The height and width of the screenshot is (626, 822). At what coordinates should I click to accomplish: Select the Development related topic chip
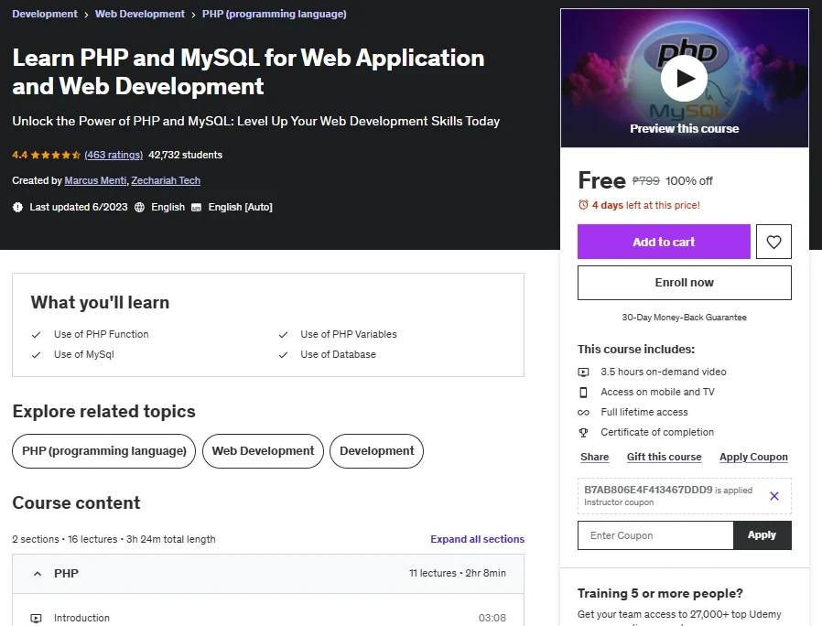(x=376, y=451)
